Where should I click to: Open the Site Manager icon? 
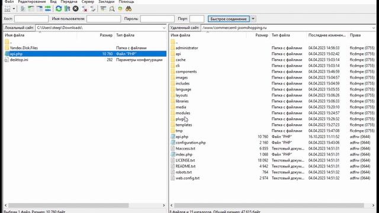(x=8, y=9)
